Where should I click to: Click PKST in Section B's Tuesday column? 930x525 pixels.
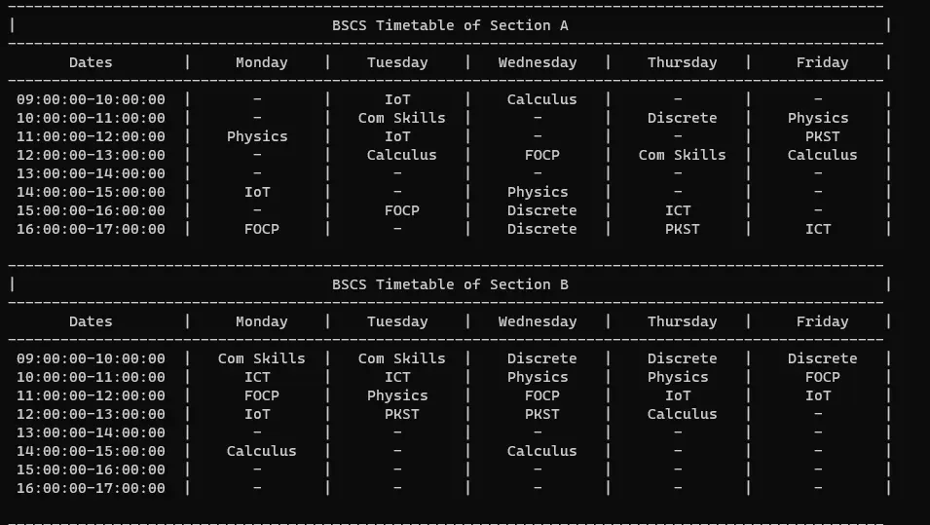pos(401,414)
